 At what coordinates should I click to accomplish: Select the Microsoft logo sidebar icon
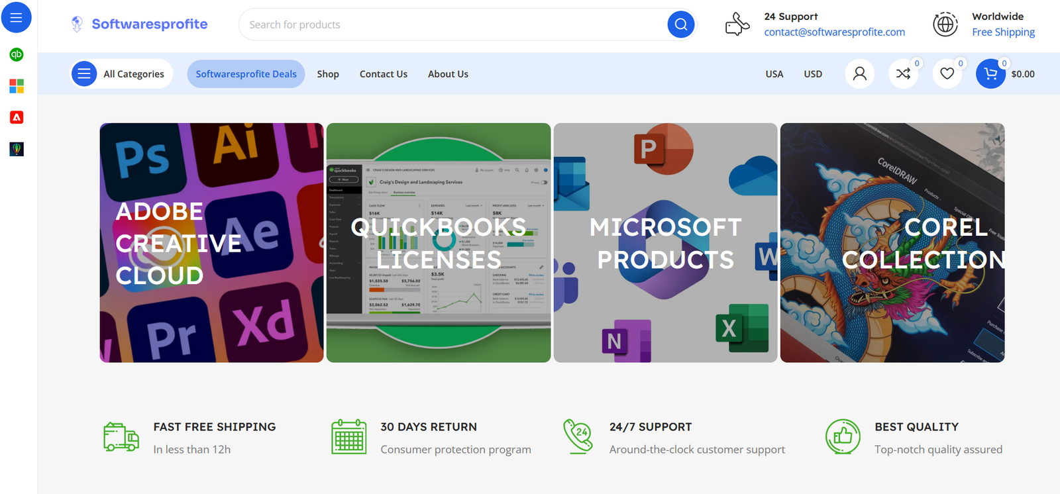click(x=17, y=86)
